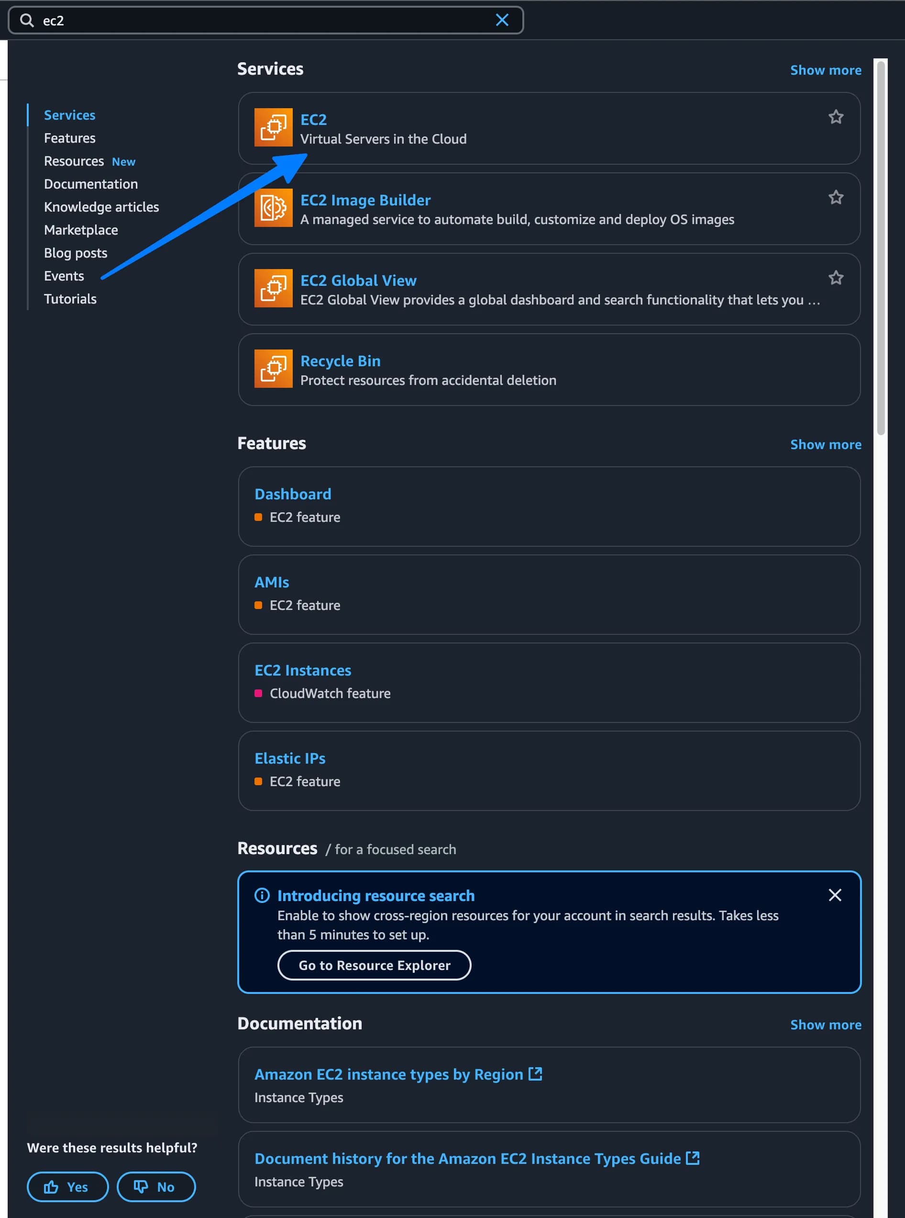This screenshot has width=905, height=1218.
Task: Click the info icon in resource search banner
Action: click(x=262, y=896)
